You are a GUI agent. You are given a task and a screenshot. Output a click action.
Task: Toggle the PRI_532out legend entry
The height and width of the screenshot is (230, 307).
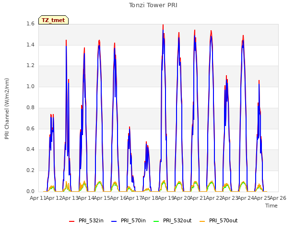tap(173, 220)
